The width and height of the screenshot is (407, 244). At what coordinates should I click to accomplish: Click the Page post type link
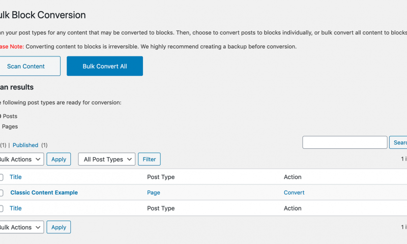point(154,193)
